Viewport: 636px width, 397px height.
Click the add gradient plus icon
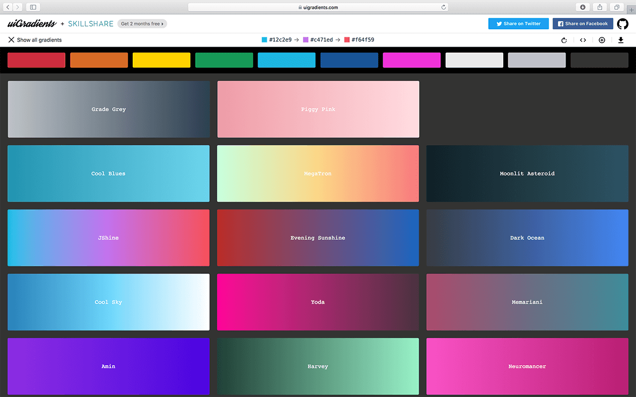pyautogui.click(x=602, y=40)
